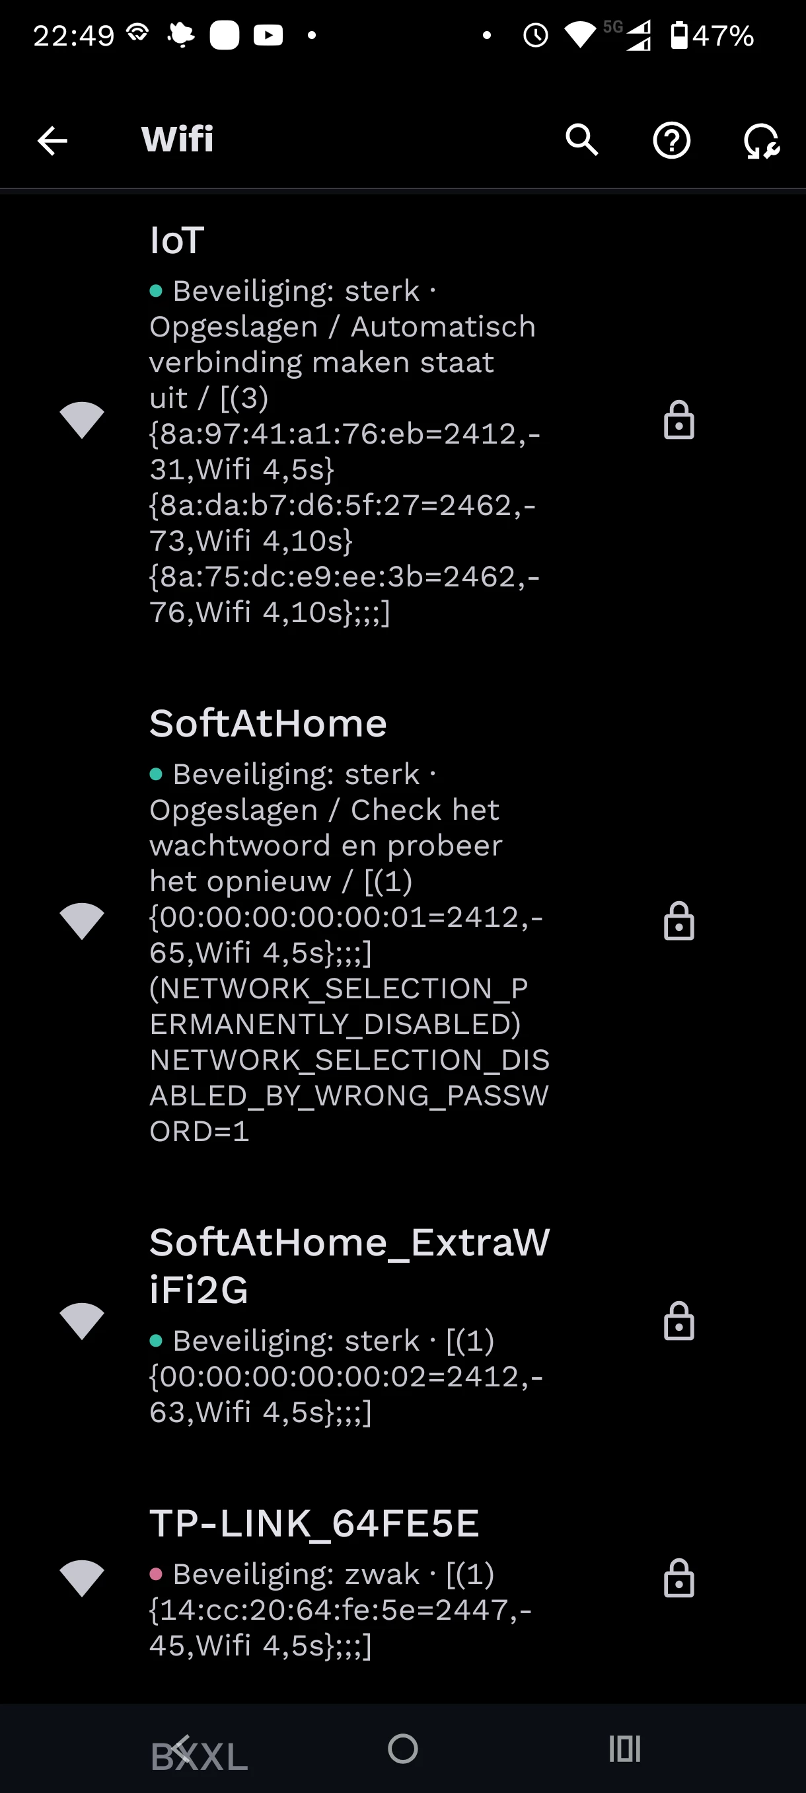806x1793 pixels.
Task: Open the help question mark icon
Action: [671, 141]
